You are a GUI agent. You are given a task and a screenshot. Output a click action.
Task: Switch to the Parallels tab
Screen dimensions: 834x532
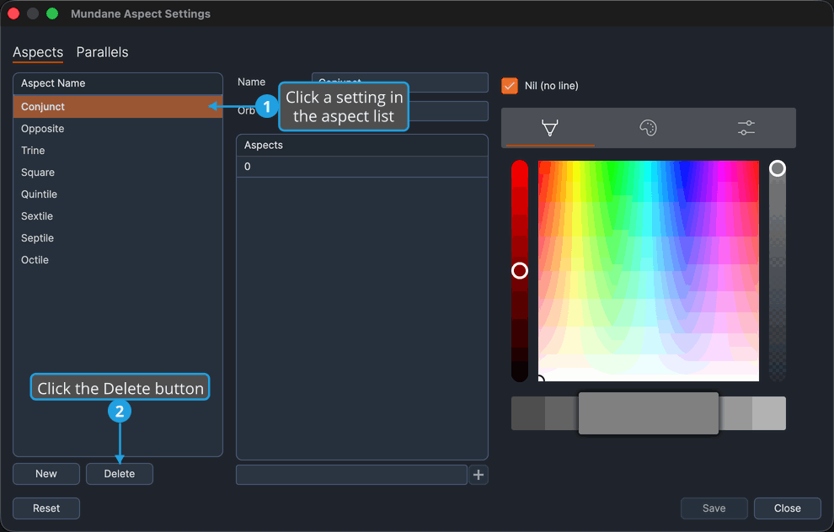coord(102,52)
